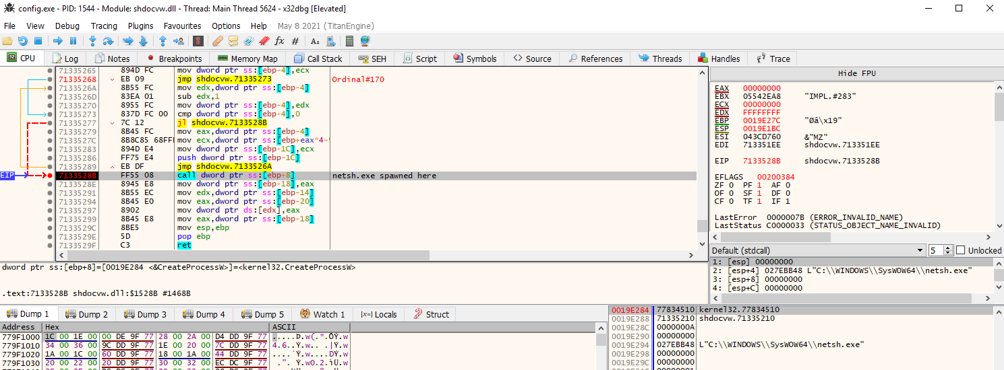Image resolution: width=1004 pixels, height=370 pixels.
Task: Open the Debug menu
Action: click(x=67, y=26)
